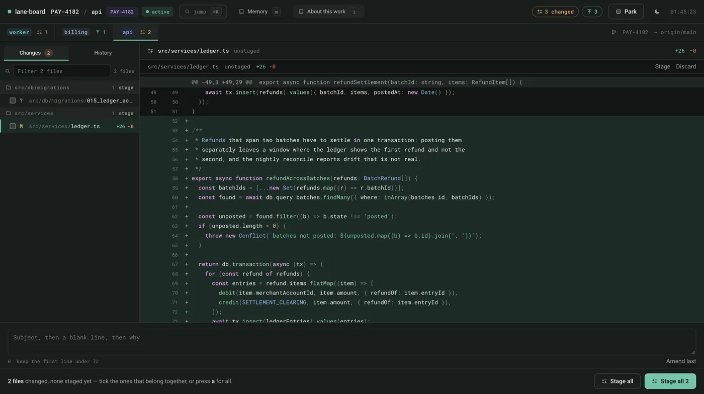Screen dimensions: 704x394
Task: Tick the checkbox for ledger.ts file
Action: 13,126
